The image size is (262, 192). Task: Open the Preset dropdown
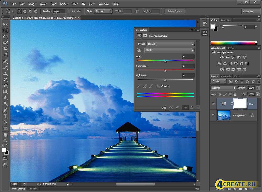171,44
